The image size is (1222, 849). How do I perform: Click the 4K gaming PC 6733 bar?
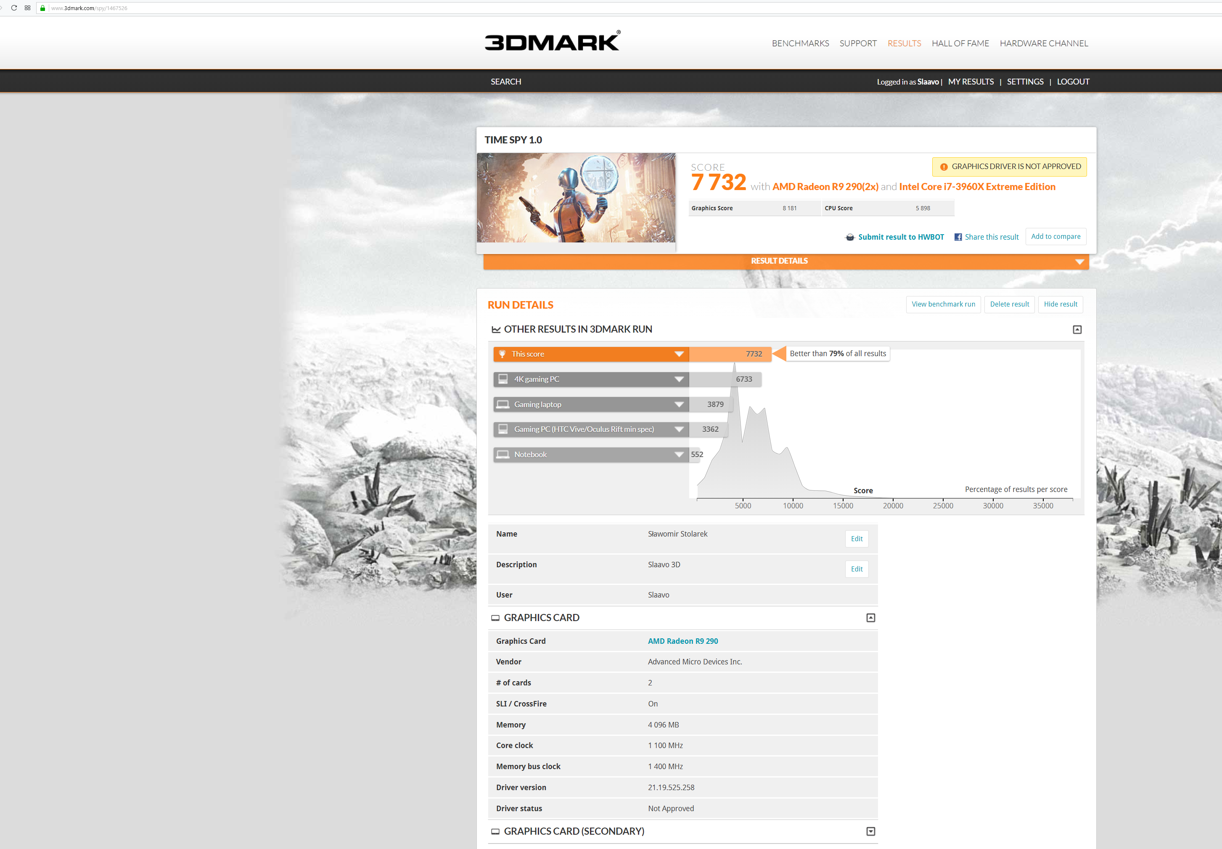click(x=725, y=379)
